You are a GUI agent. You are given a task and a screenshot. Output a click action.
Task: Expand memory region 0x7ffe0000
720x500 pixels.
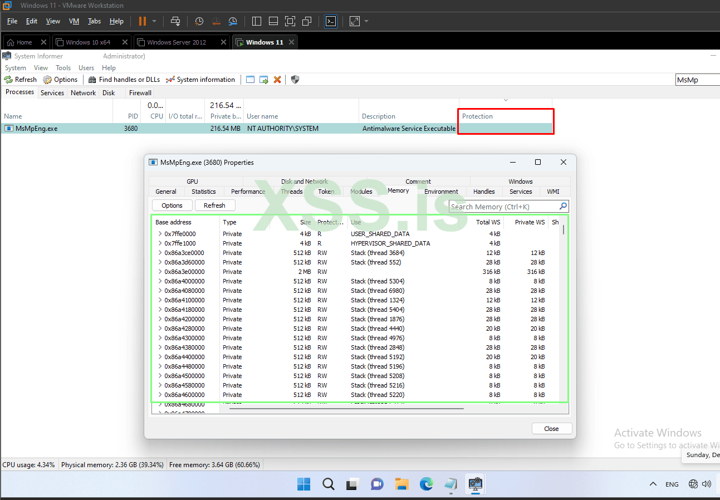pyautogui.click(x=160, y=234)
